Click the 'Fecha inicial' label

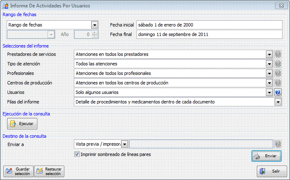click(122, 25)
